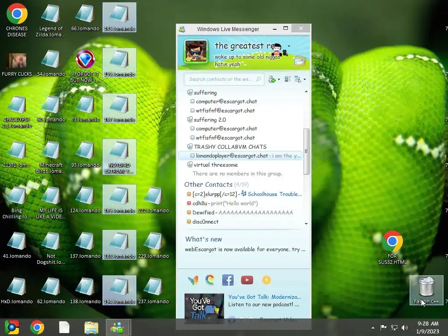The width and height of the screenshot is (448, 336).
Task: Click the MSN butterfly icon
Action: [193, 280]
